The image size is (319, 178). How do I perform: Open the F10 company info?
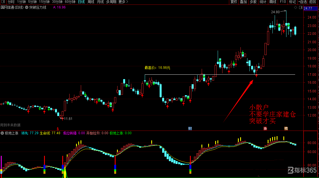[283, 2]
